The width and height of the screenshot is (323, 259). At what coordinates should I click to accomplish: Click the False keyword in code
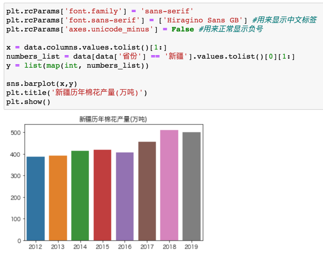183,29
